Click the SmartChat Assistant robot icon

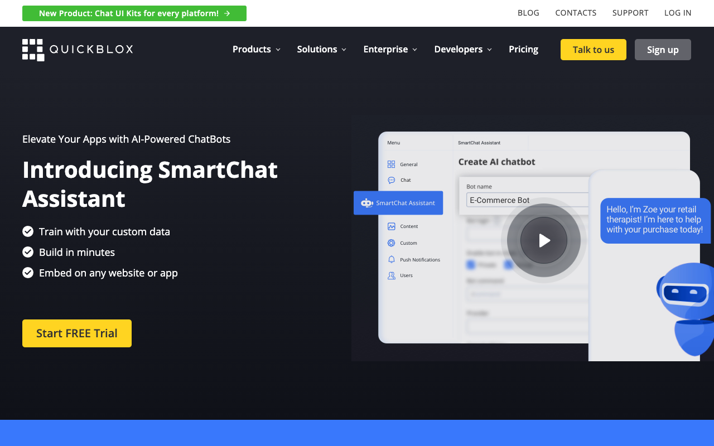tap(366, 203)
